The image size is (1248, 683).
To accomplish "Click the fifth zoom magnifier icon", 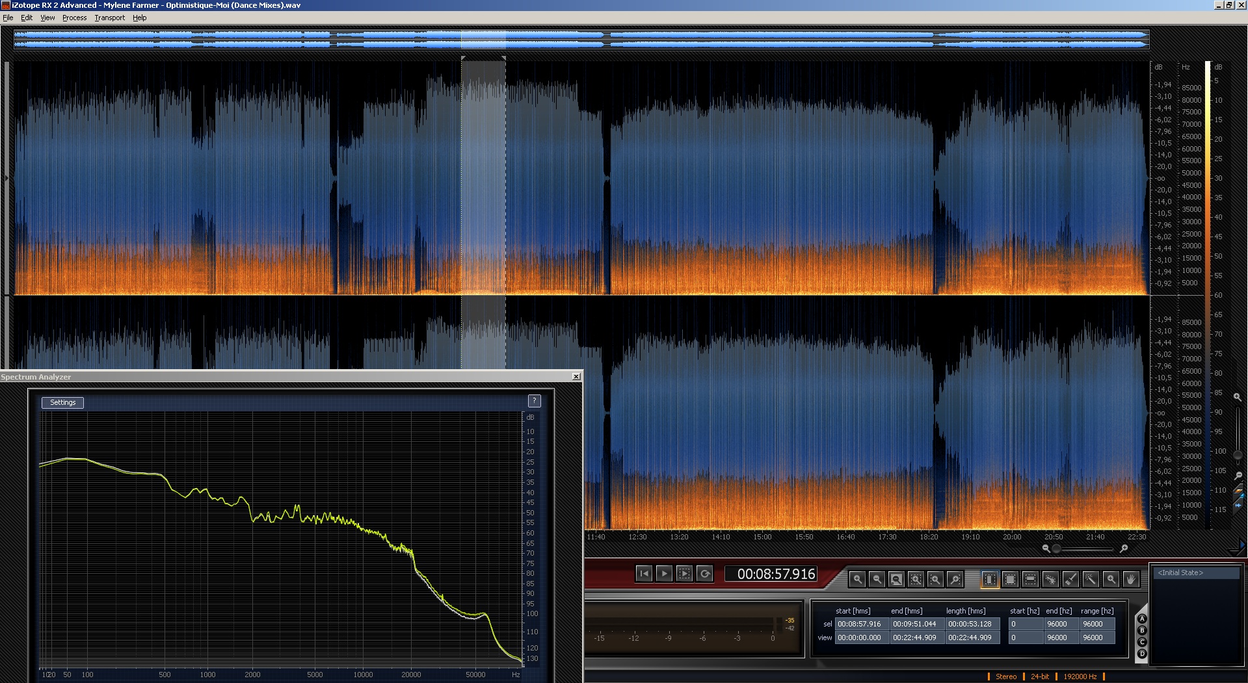I will pyautogui.click(x=935, y=579).
